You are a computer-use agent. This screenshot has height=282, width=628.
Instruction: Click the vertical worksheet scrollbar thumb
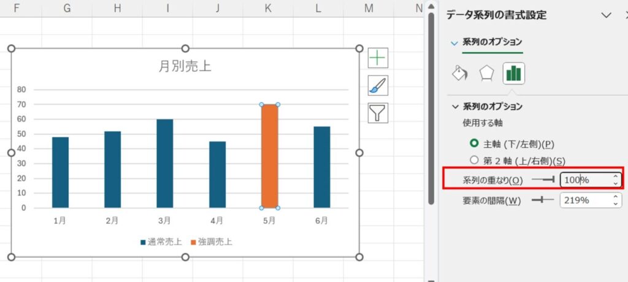(x=431, y=108)
